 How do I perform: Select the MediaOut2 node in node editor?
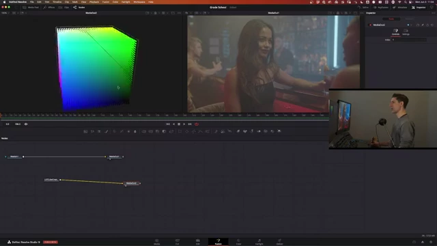click(132, 183)
